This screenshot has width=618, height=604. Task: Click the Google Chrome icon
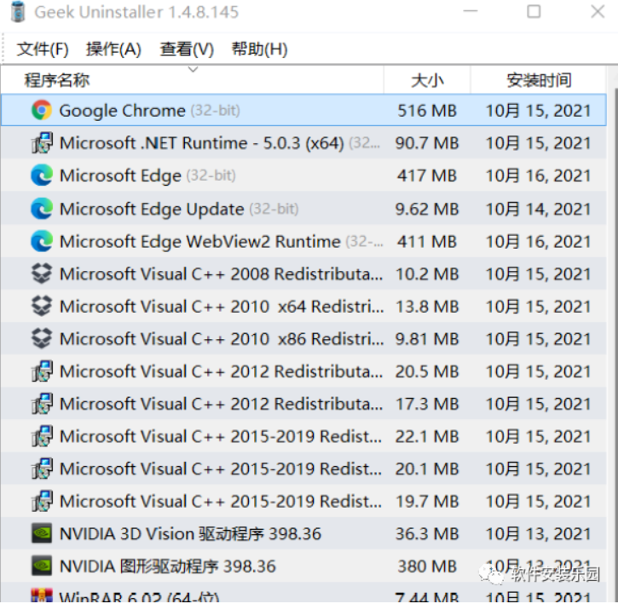[x=41, y=111]
